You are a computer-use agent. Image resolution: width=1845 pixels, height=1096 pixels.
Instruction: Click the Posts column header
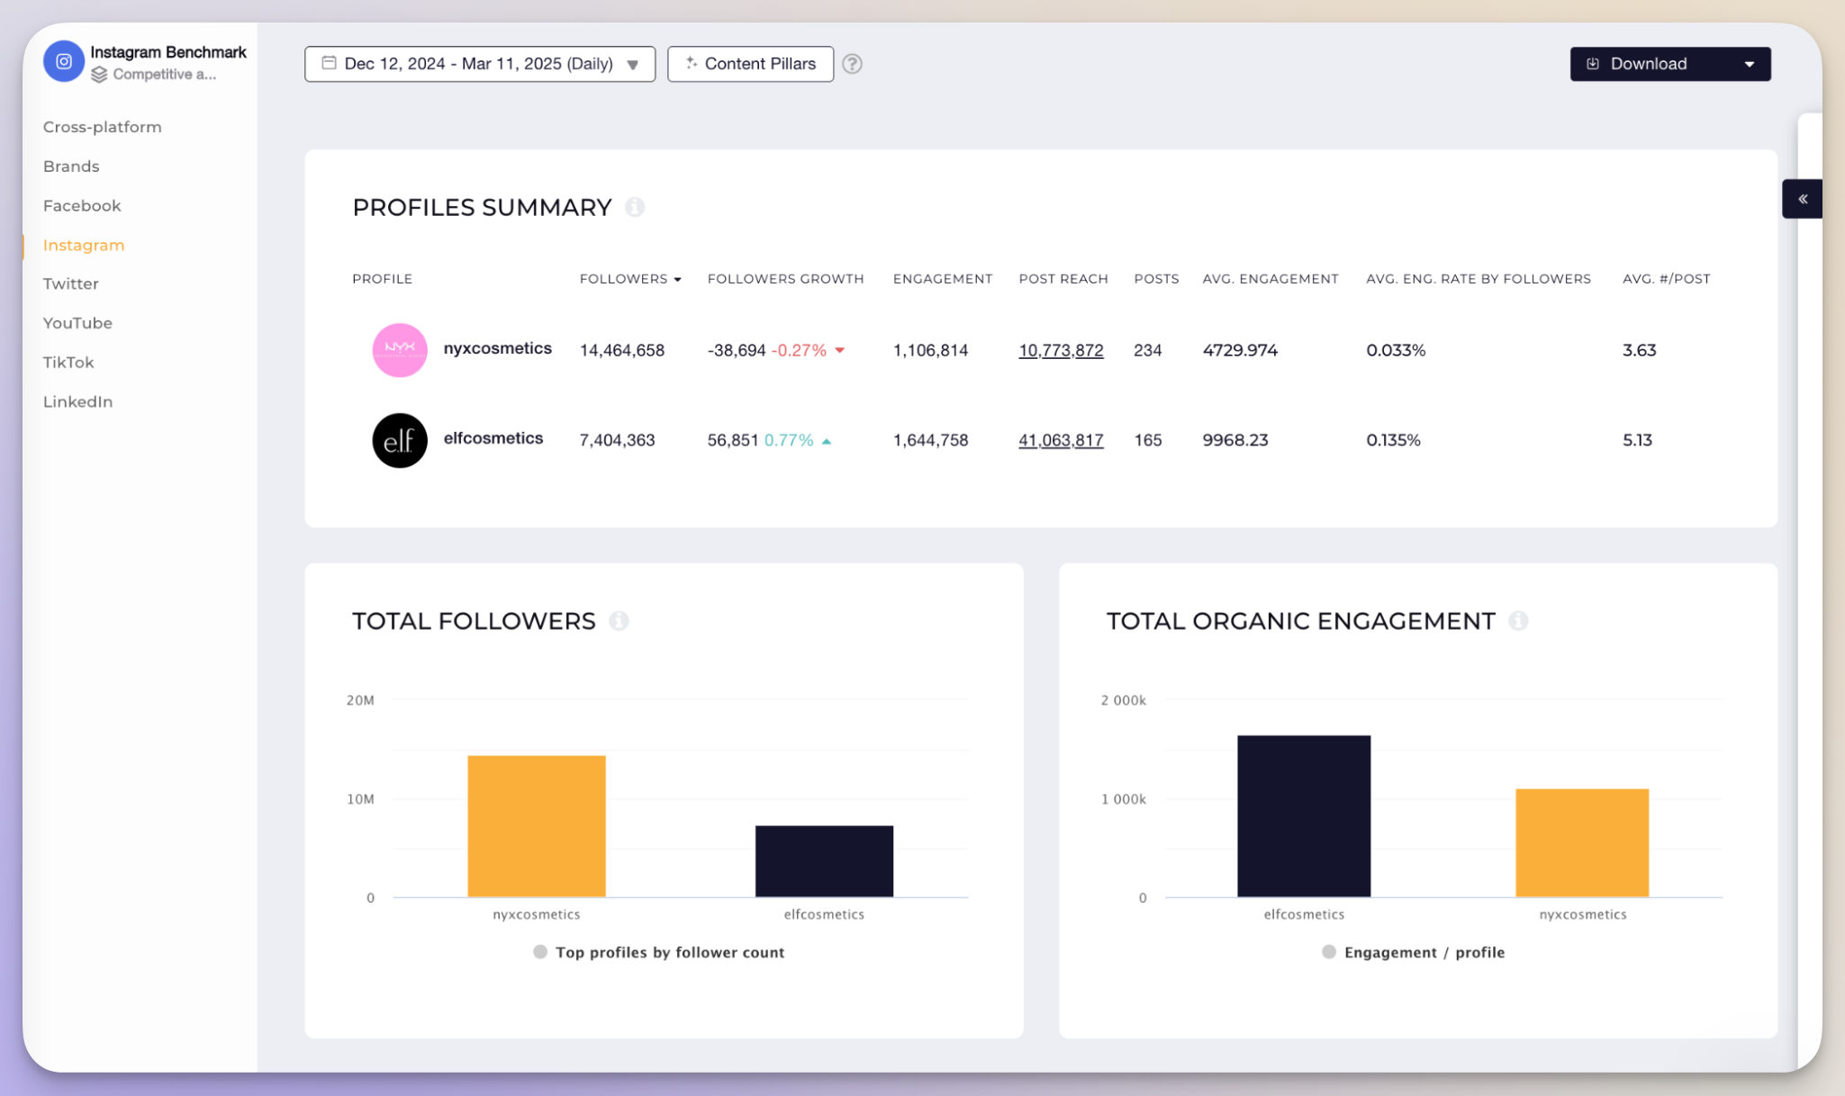1156,279
